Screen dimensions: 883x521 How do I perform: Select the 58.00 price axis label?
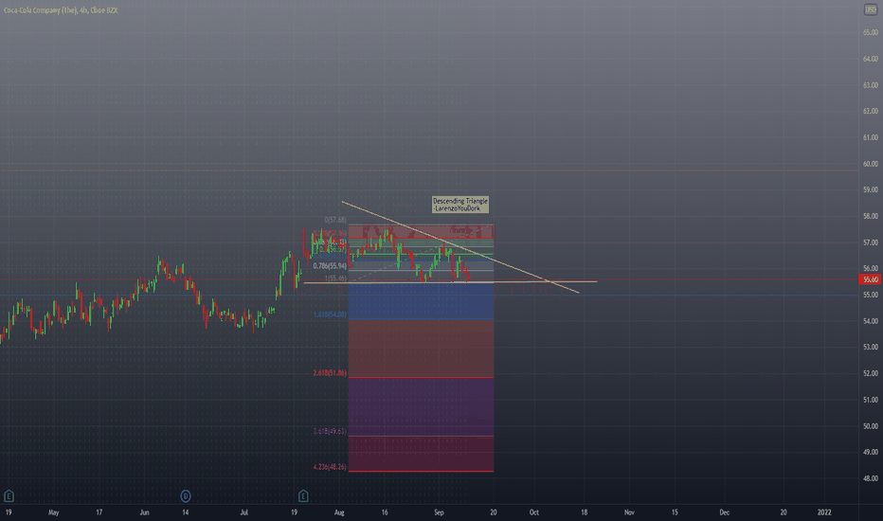(870, 216)
